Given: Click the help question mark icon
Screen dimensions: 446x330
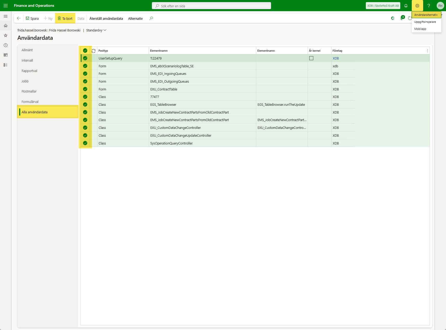Looking at the screenshot, I should point(429,6).
